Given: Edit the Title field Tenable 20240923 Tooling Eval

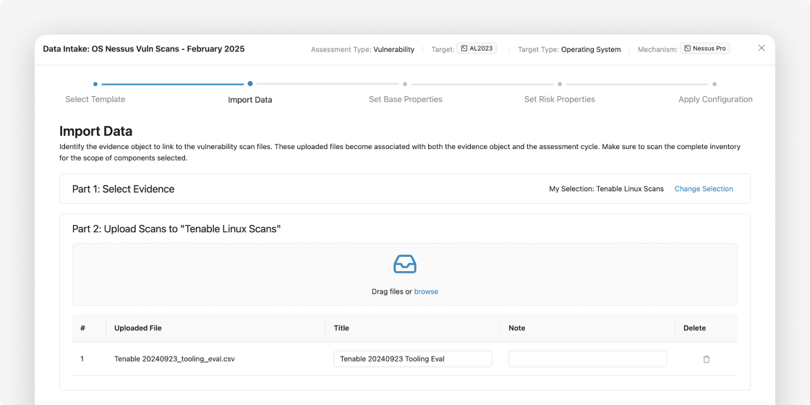Looking at the screenshot, I should tap(413, 359).
